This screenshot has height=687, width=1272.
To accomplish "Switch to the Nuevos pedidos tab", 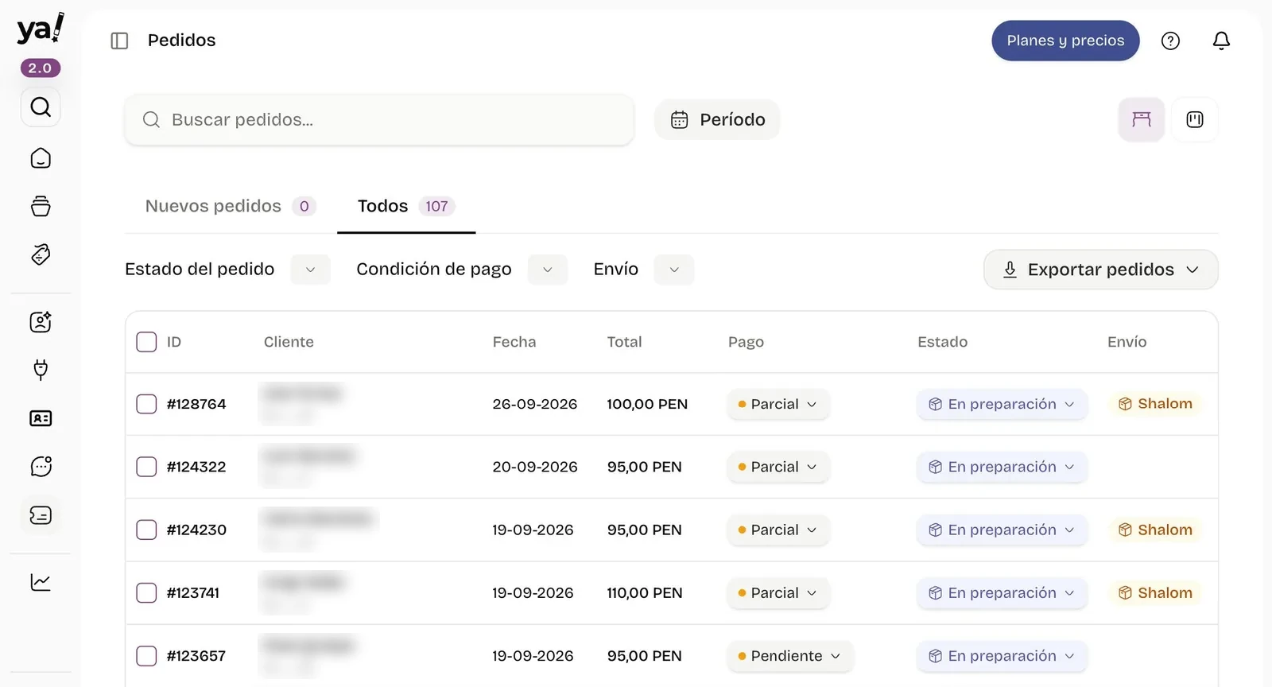I will click(x=231, y=206).
